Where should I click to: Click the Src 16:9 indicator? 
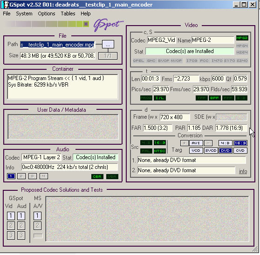pyautogui.click(x=159, y=143)
